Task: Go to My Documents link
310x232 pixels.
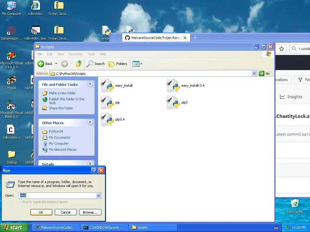Action: (60, 137)
